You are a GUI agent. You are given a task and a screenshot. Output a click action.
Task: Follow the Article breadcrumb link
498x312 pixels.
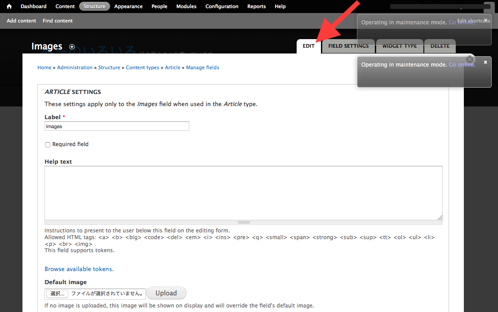173,67
